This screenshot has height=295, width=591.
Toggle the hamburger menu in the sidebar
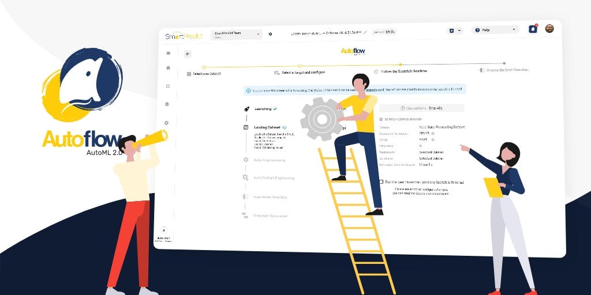pos(168,53)
